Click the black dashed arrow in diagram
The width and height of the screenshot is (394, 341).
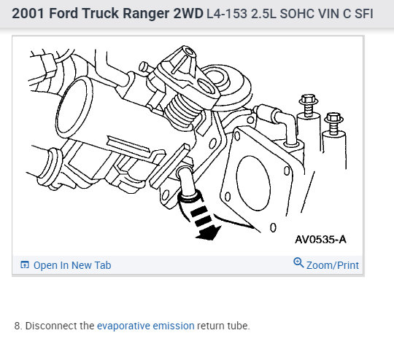205,223
